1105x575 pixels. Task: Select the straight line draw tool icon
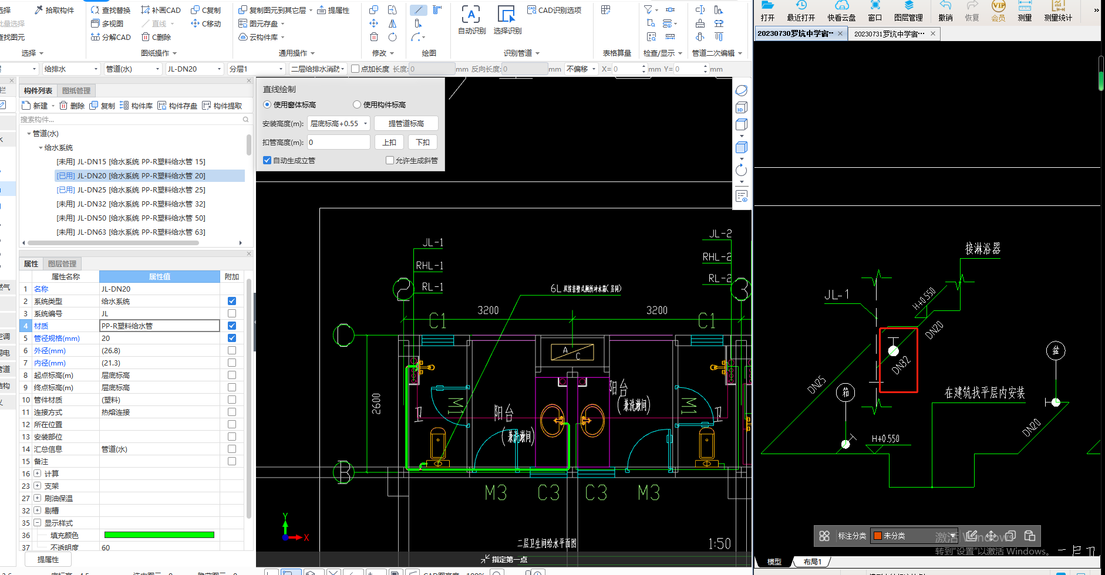pos(418,10)
